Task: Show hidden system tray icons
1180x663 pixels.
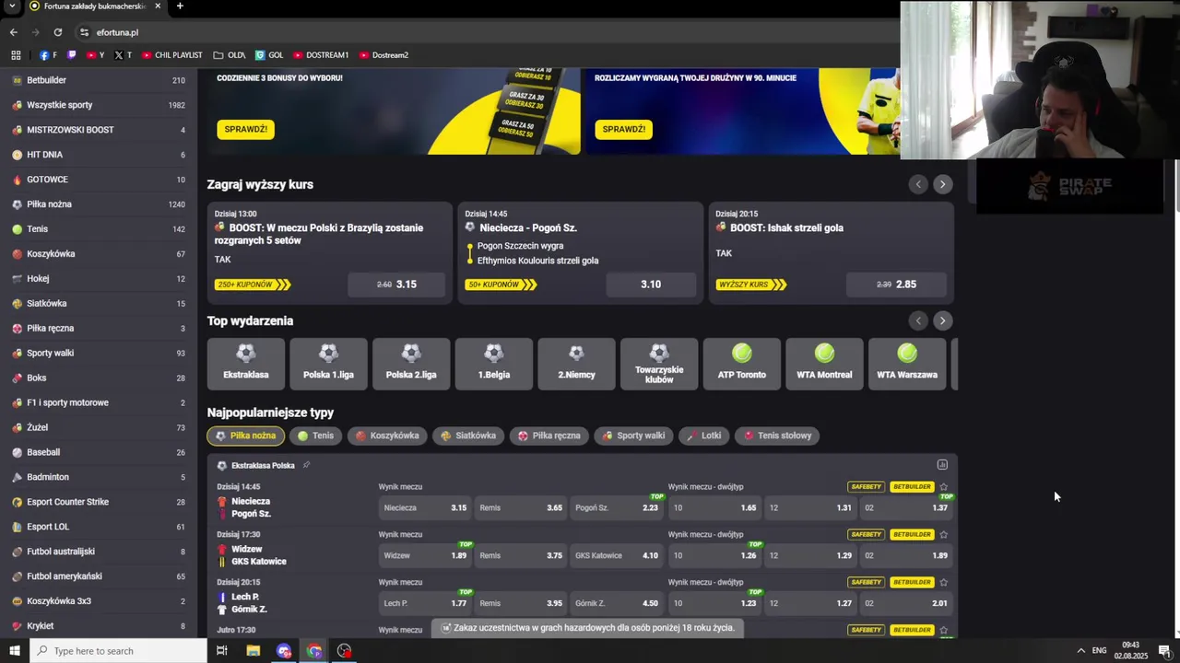Action: [x=1080, y=651]
